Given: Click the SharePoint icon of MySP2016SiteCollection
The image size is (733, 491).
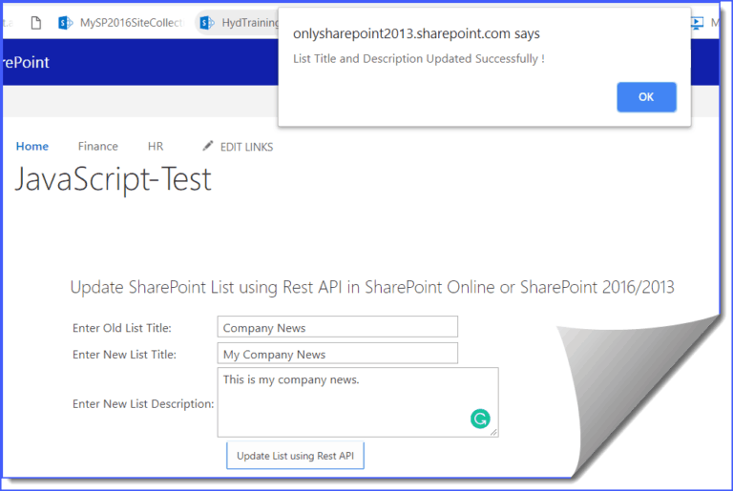Looking at the screenshot, I should pyautogui.click(x=65, y=23).
